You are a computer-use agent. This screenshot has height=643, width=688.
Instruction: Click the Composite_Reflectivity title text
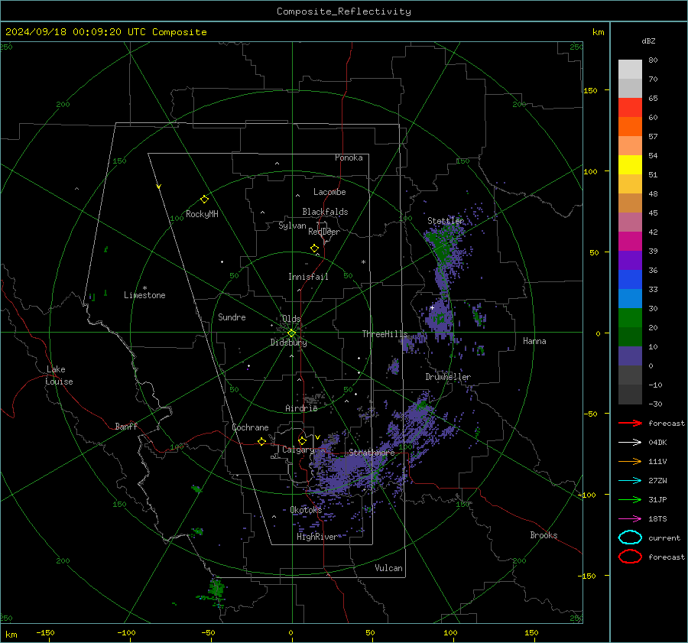pos(343,11)
